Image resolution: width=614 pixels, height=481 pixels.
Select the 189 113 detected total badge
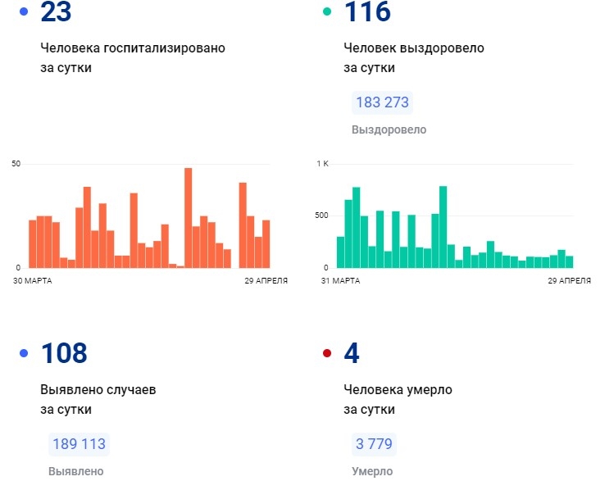click(79, 444)
